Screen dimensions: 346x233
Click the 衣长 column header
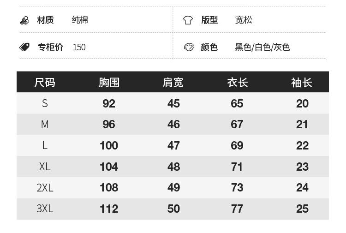(x=237, y=83)
